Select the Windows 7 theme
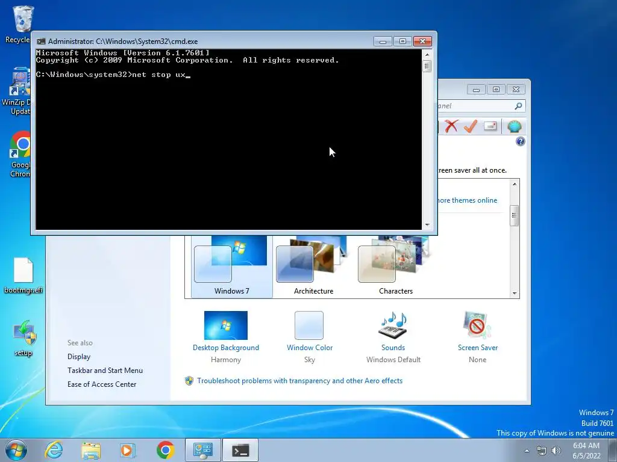This screenshot has height=462, width=617. point(232,266)
